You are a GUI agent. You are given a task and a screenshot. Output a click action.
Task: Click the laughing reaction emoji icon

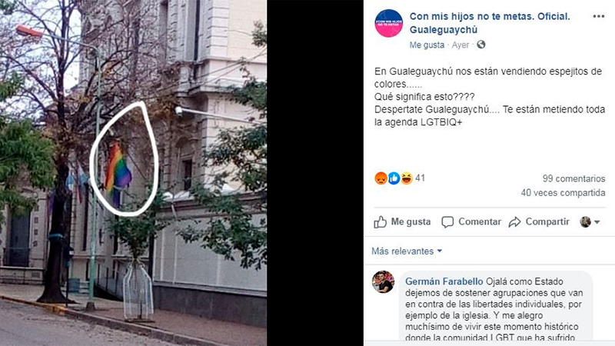407,178
